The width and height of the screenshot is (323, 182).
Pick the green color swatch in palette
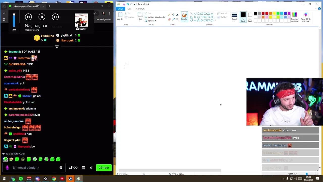tap(278, 13)
